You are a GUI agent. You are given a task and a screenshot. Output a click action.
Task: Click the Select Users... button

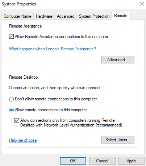118,140
